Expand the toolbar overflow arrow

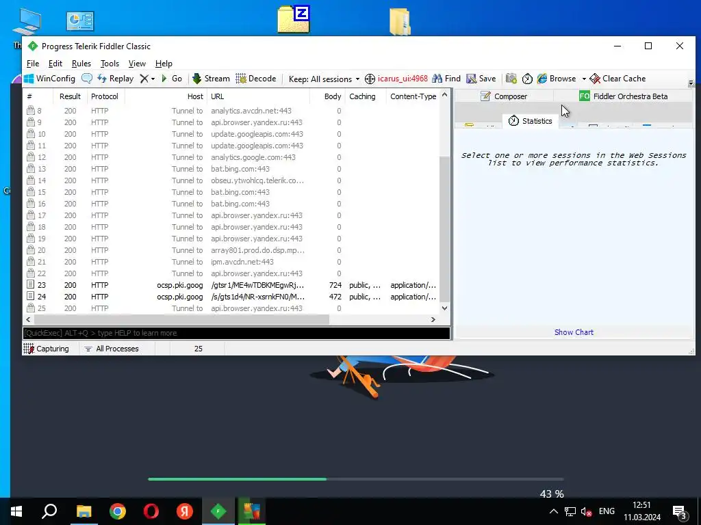point(691,83)
